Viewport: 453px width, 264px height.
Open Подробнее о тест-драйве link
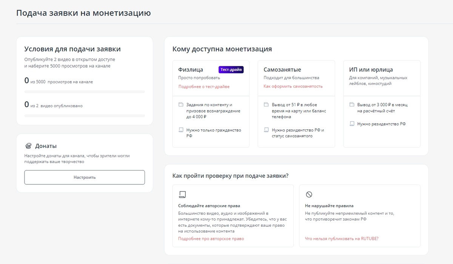pos(204,86)
